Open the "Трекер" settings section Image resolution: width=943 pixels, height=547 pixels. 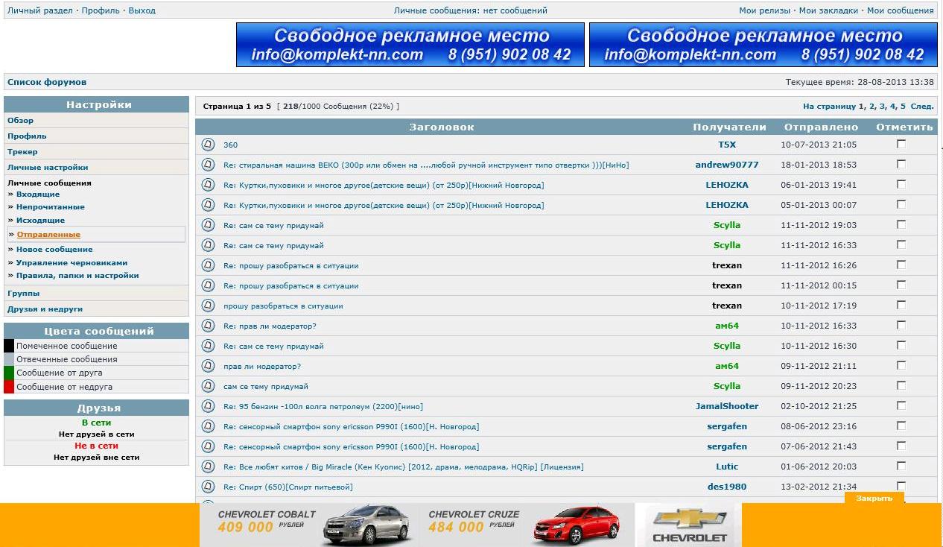click(22, 151)
